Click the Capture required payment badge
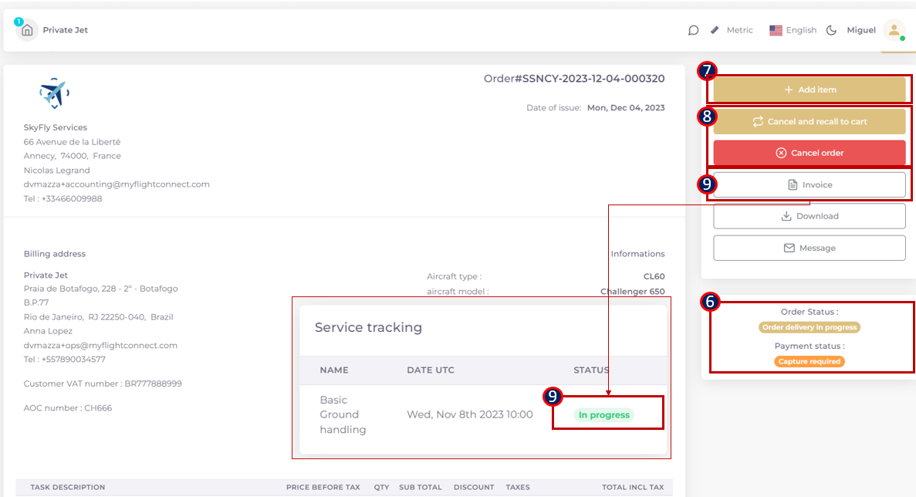 809,361
